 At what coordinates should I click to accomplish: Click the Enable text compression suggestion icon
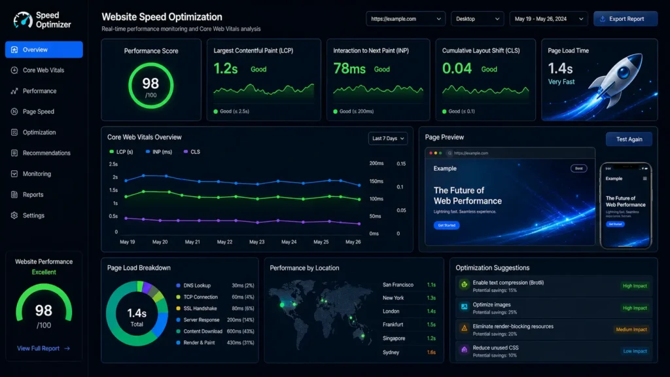[464, 285]
